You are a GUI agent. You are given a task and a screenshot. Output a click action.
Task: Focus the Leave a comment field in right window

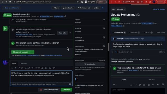(x=138, y=91)
